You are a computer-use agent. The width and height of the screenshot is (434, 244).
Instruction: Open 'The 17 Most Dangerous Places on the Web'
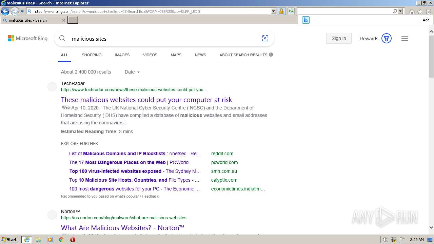pyautogui.click(x=129, y=162)
